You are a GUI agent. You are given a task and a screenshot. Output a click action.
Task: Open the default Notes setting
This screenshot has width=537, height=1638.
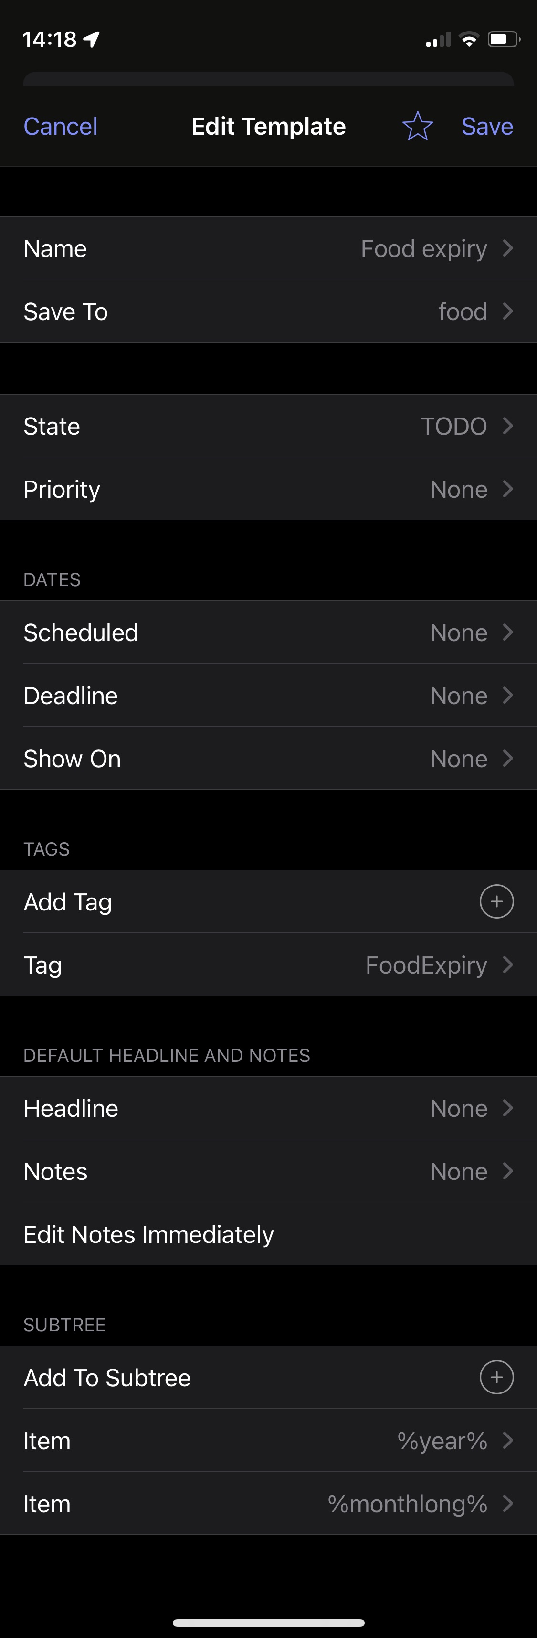tap(268, 1171)
